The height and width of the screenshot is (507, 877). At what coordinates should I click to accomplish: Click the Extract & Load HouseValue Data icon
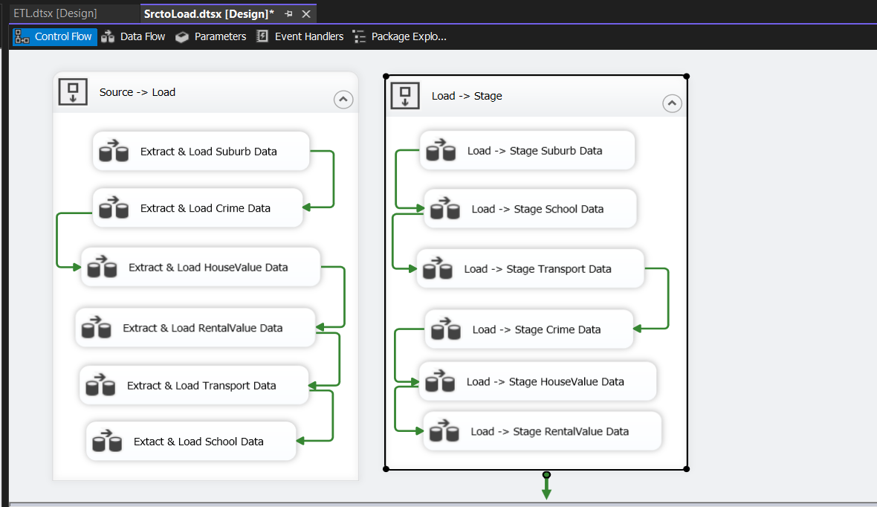tap(101, 268)
